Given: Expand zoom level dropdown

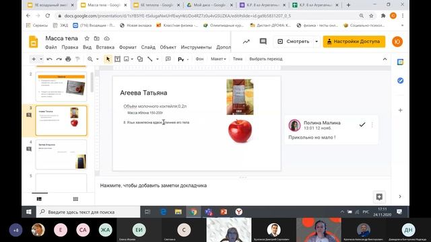Looking at the screenshot, I should [97, 59].
